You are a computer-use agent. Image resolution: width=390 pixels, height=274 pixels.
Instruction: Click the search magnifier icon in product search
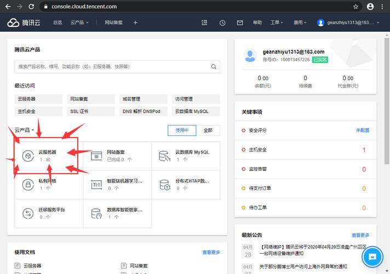click(214, 67)
